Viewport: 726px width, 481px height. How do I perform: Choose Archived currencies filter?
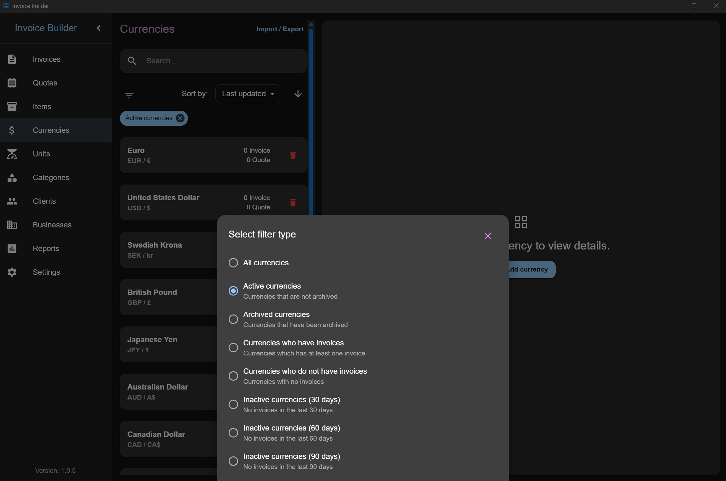point(233,319)
